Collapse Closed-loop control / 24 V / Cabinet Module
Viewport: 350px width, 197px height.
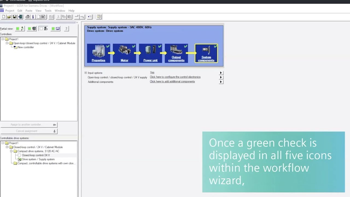tap(7, 147)
